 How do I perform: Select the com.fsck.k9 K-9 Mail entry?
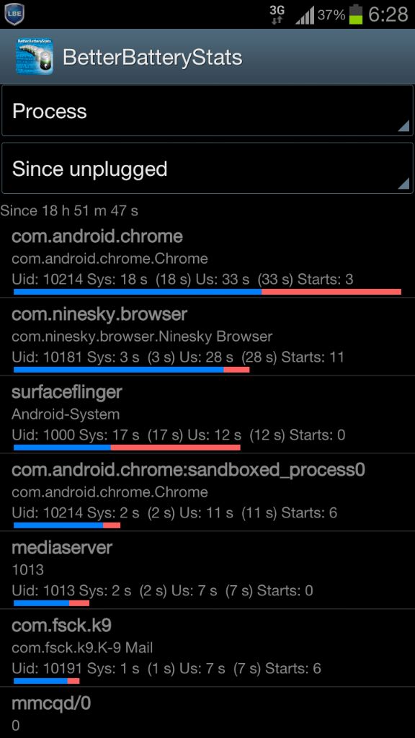point(207,648)
